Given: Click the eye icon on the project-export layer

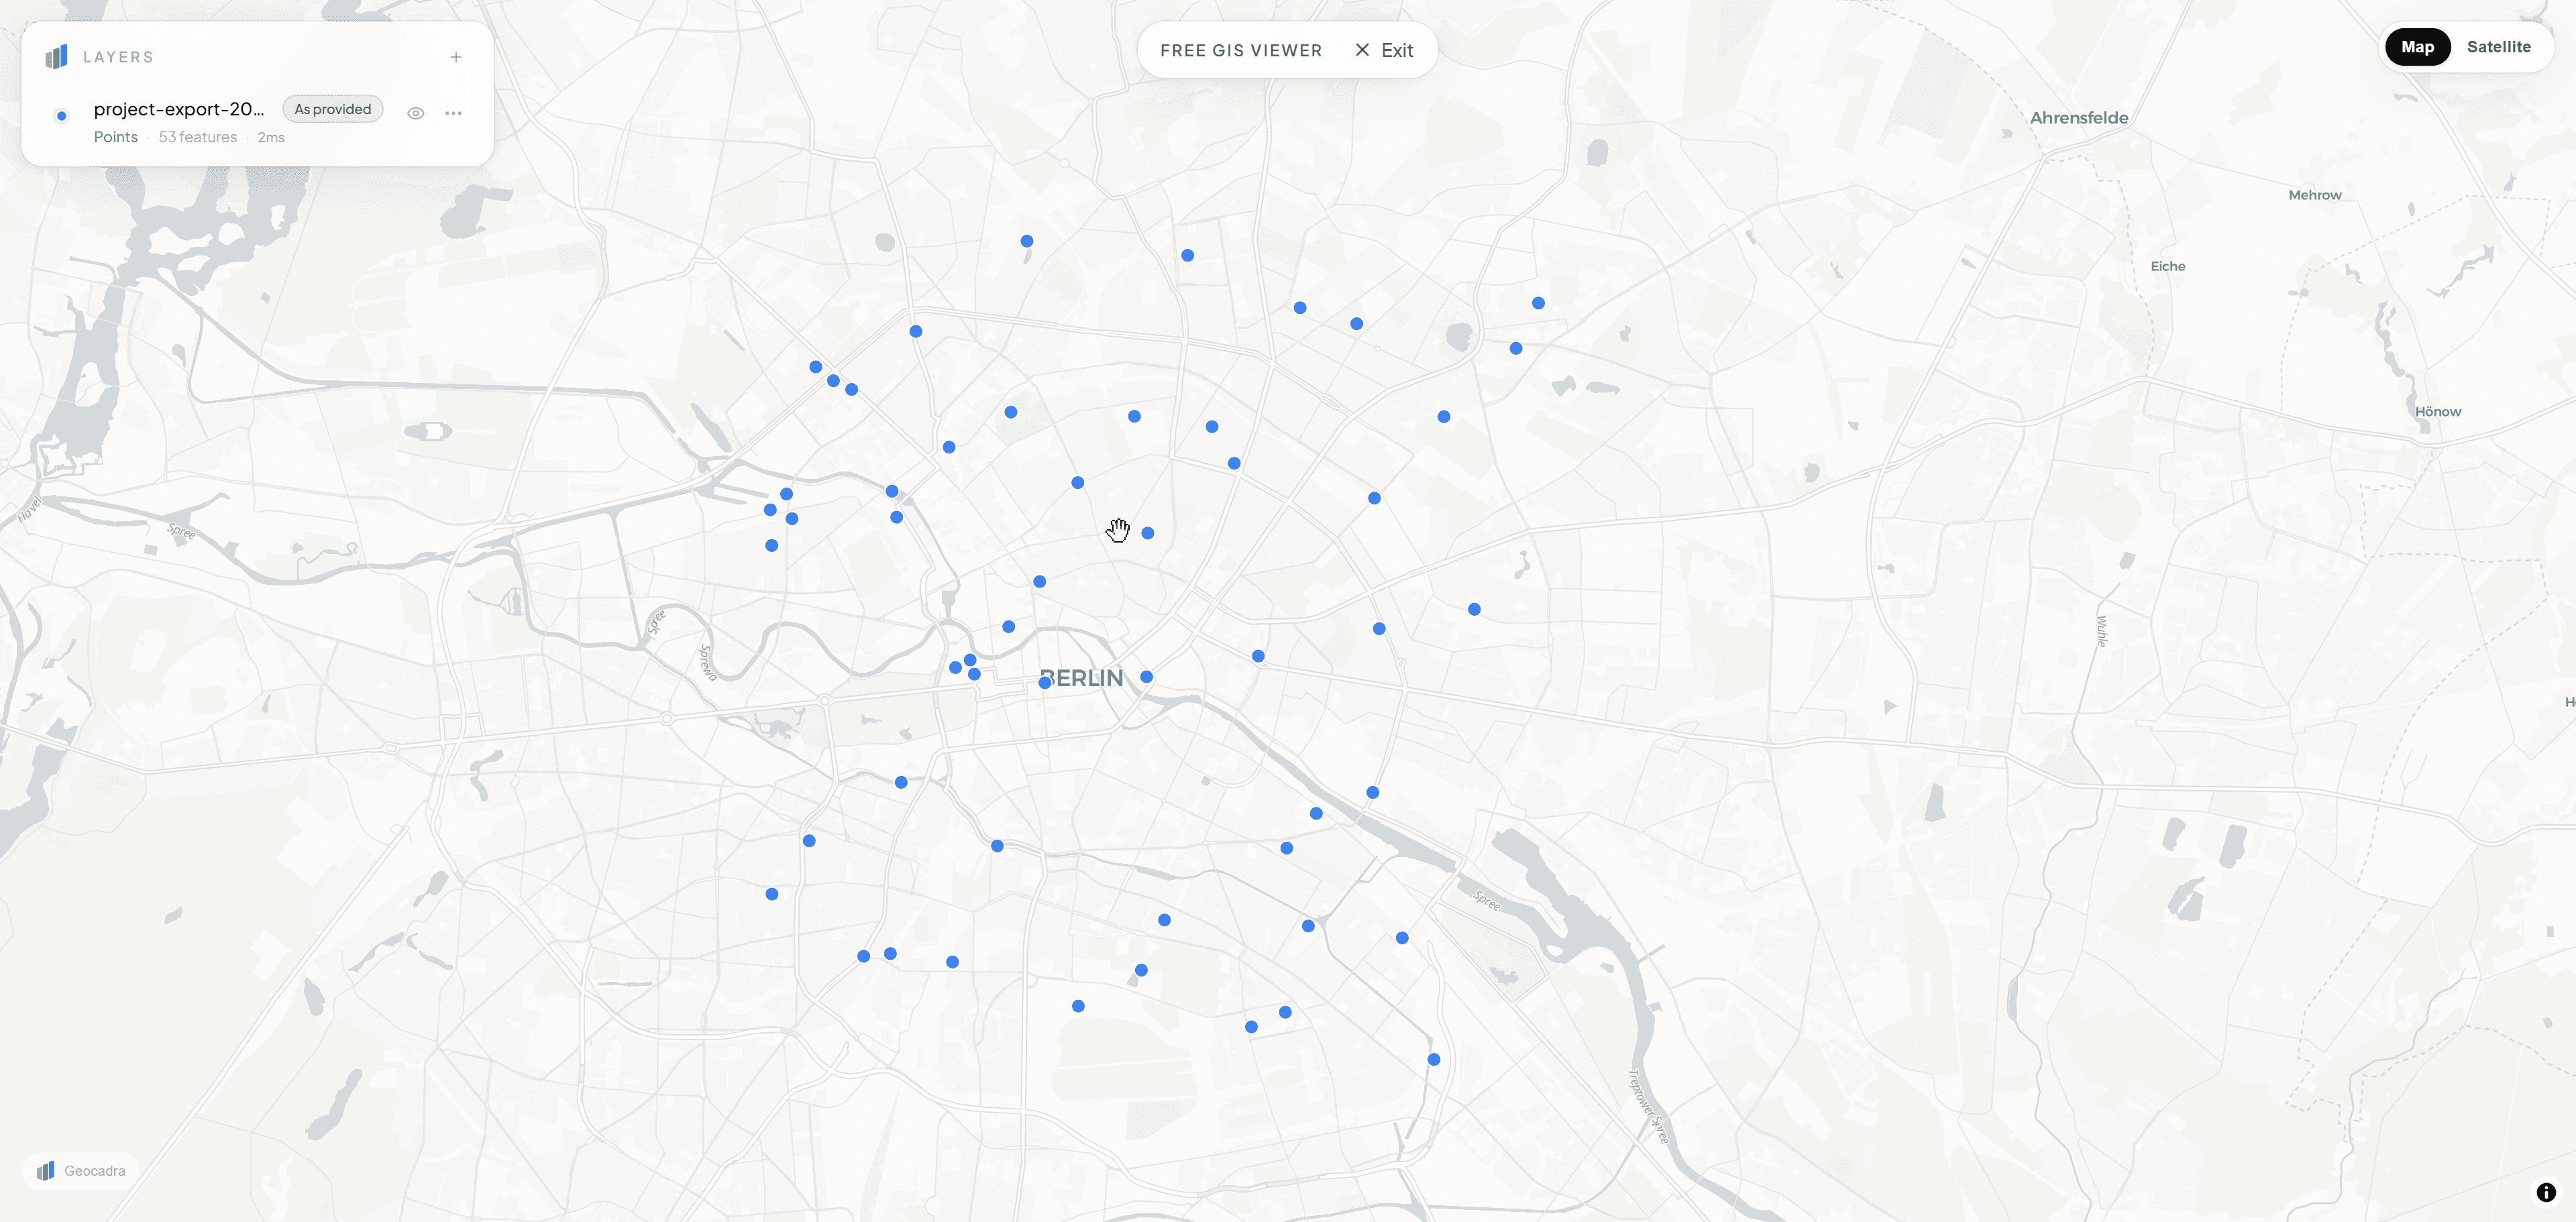Looking at the screenshot, I should coord(416,112).
